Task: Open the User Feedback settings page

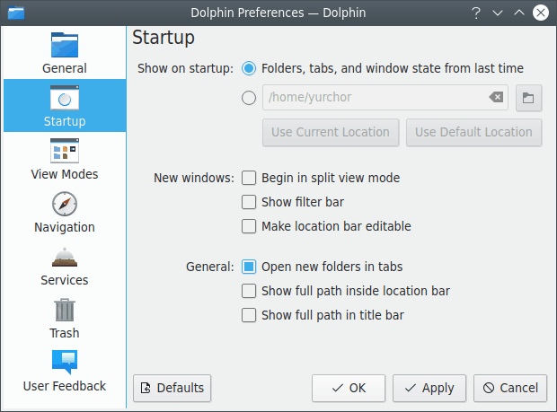Action: tap(65, 372)
